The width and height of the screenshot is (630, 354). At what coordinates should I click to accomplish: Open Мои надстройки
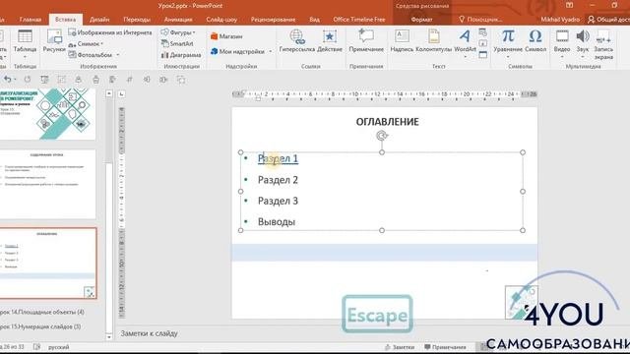(237, 51)
